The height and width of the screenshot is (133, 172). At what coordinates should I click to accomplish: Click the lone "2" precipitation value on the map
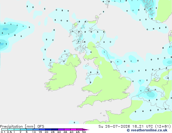click(2, 33)
